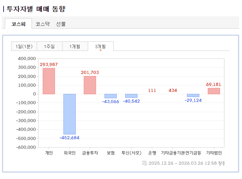Click the blue 투신(사모) bar
242x179 pixels.
tap(131, 96)
